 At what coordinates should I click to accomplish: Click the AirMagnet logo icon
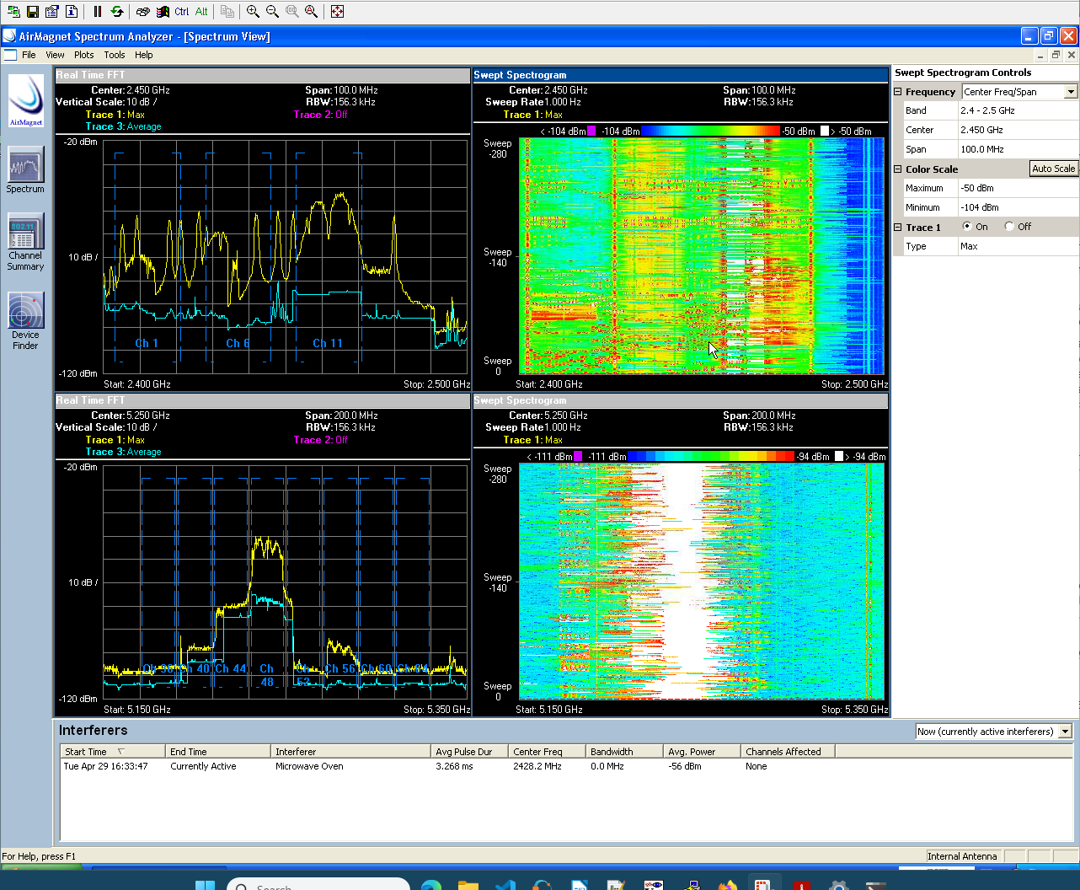point(26,101)
